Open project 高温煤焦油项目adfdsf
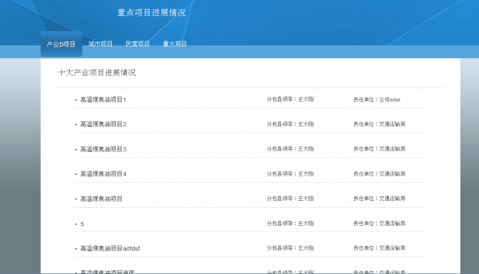Viewport: 479px width, 274px height. [x=110, y=249]
